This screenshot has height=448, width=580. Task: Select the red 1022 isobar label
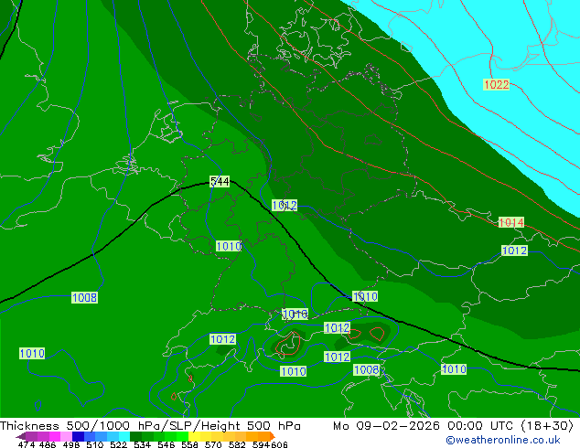497,85
